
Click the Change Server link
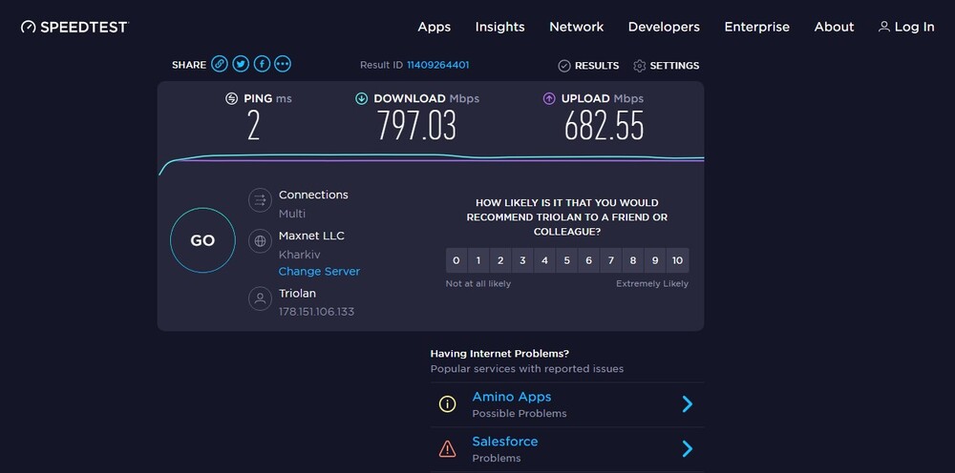319,271
